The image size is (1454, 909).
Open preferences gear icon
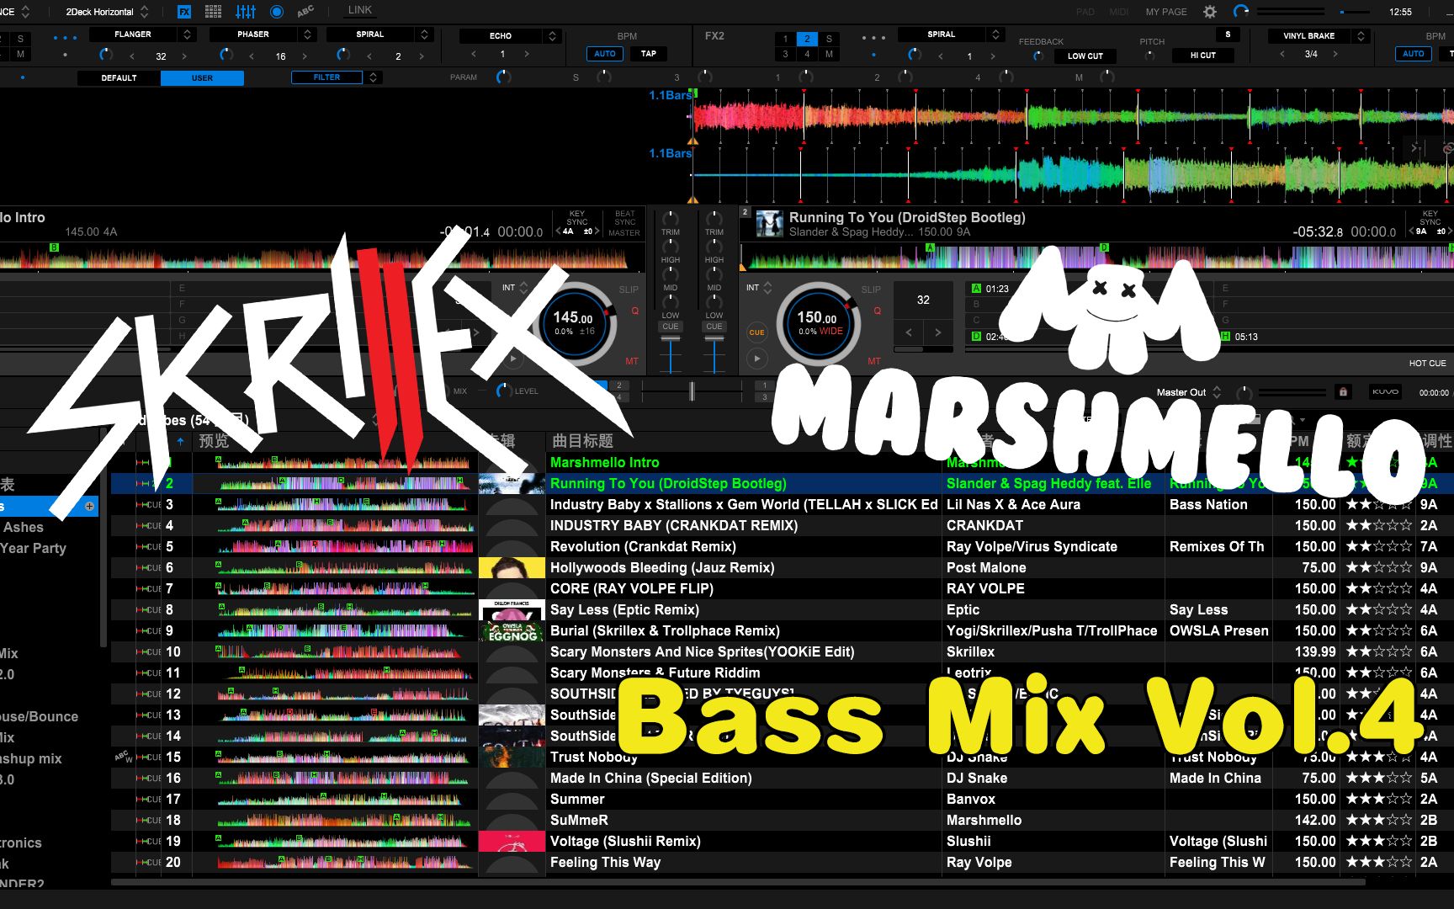1210,12
